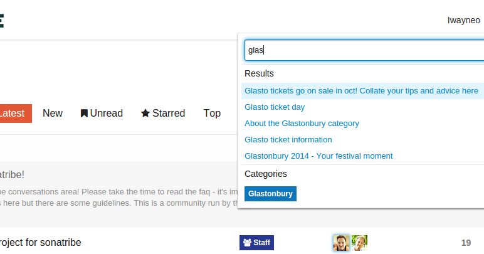Open the Iwayneo user menu
This screenshot has width=484, height=254.
[464, 20]
